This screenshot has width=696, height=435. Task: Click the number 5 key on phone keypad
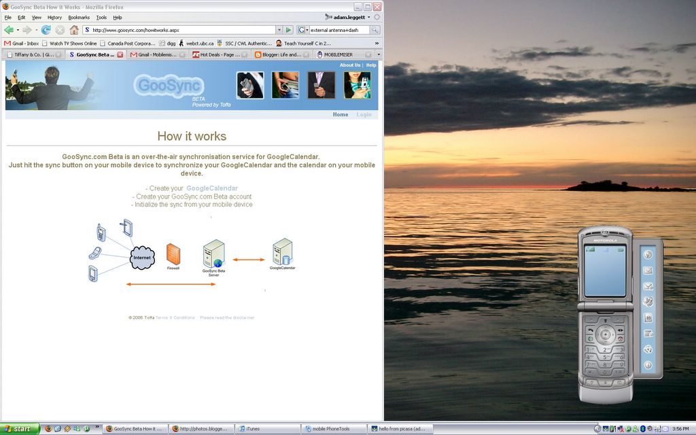coord(606,358)
